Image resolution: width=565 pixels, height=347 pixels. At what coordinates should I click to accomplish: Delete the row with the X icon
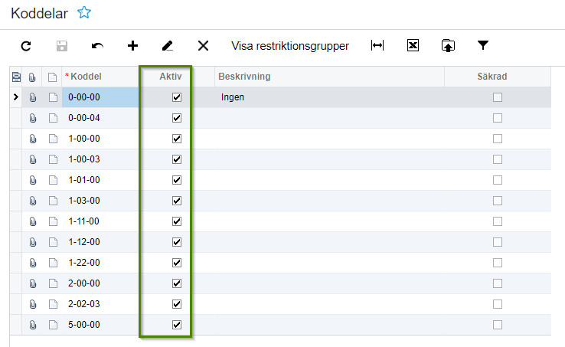(203, 46)
